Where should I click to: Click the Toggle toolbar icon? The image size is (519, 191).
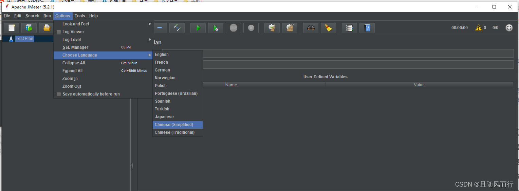point(177,28)
